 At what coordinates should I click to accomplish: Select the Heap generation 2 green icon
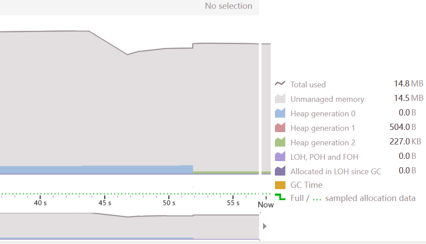tap(280, 142)
